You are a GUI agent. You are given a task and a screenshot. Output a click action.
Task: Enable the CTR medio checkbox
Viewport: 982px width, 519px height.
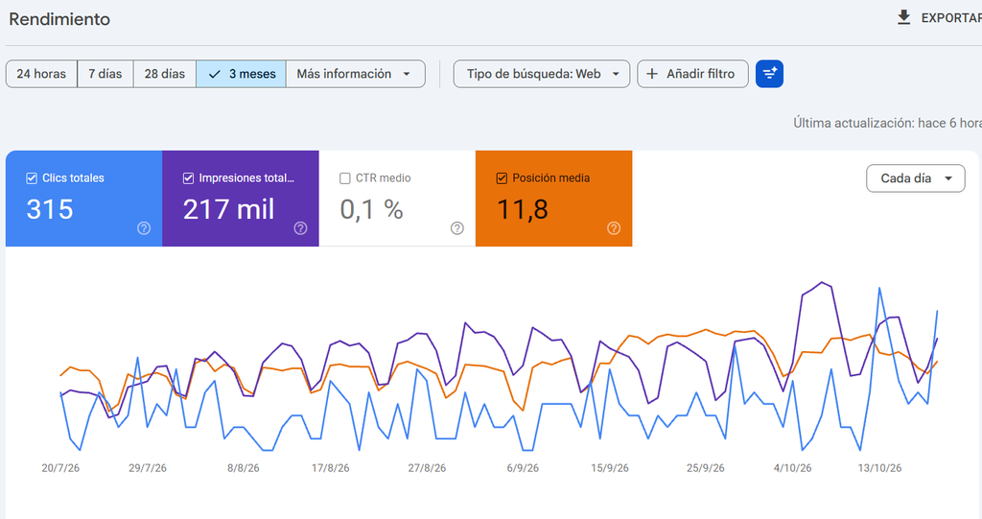click(344, 178)
